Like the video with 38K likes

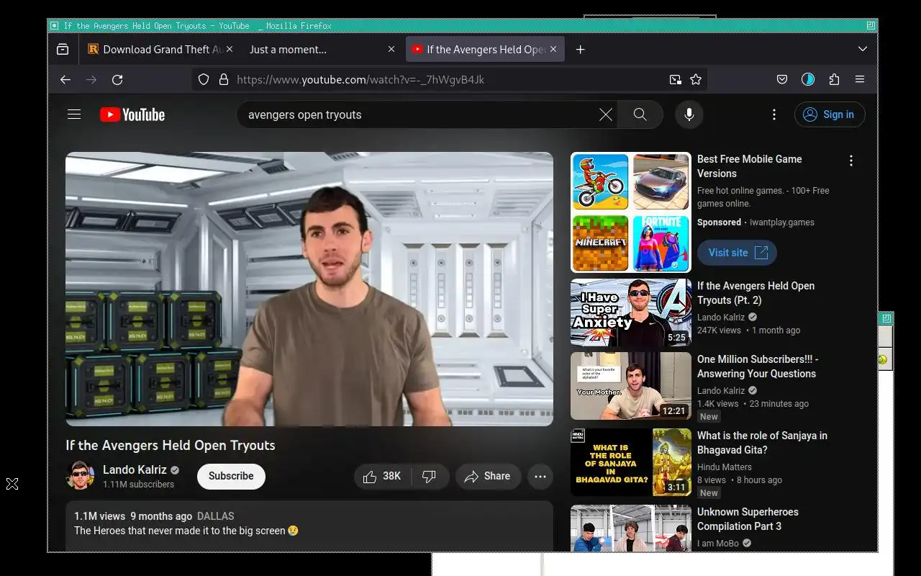click(x=382, y=477)
